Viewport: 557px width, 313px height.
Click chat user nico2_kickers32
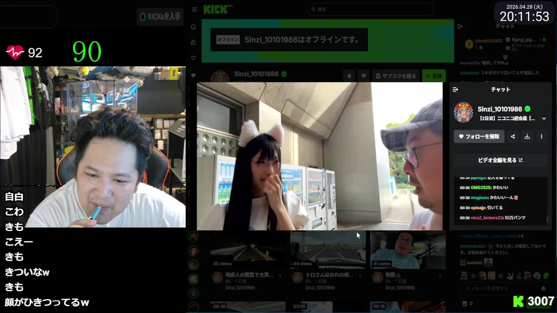(487, 217)
